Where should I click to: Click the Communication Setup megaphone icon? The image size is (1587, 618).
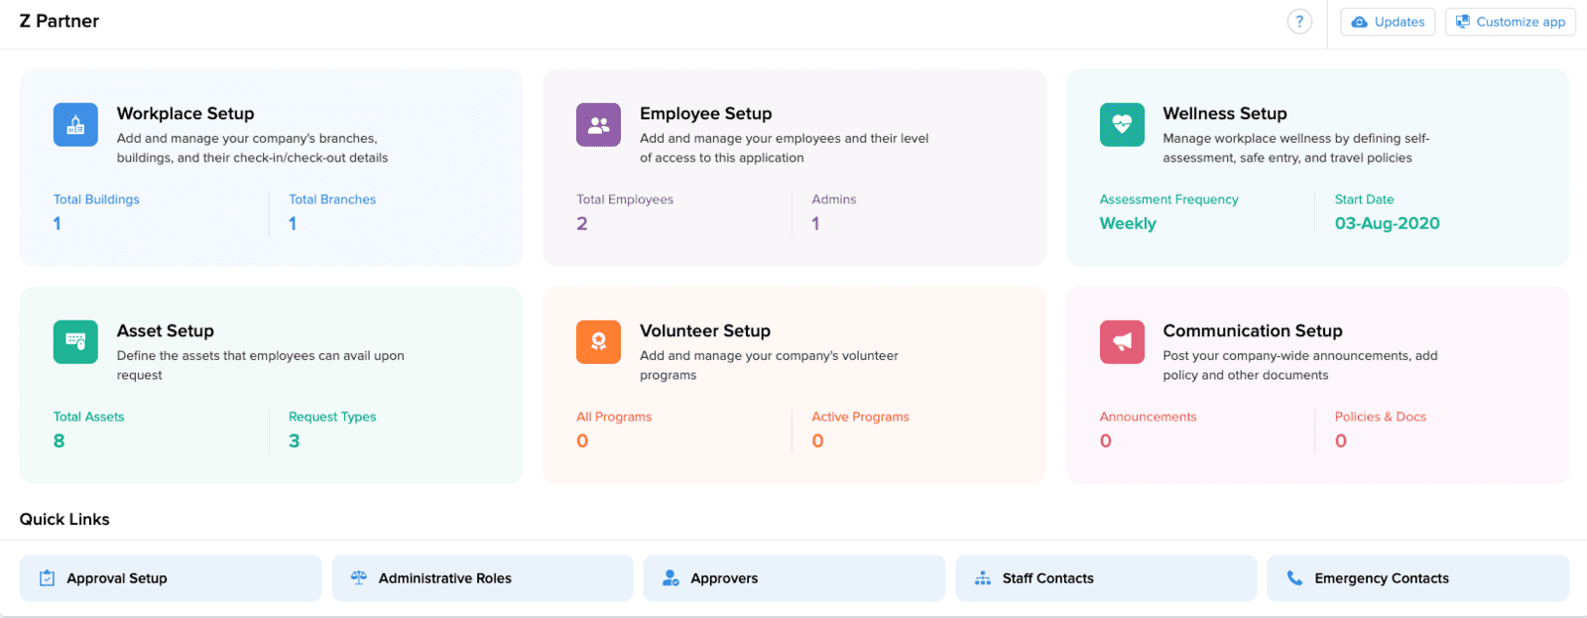click(x=1122, y=342)
